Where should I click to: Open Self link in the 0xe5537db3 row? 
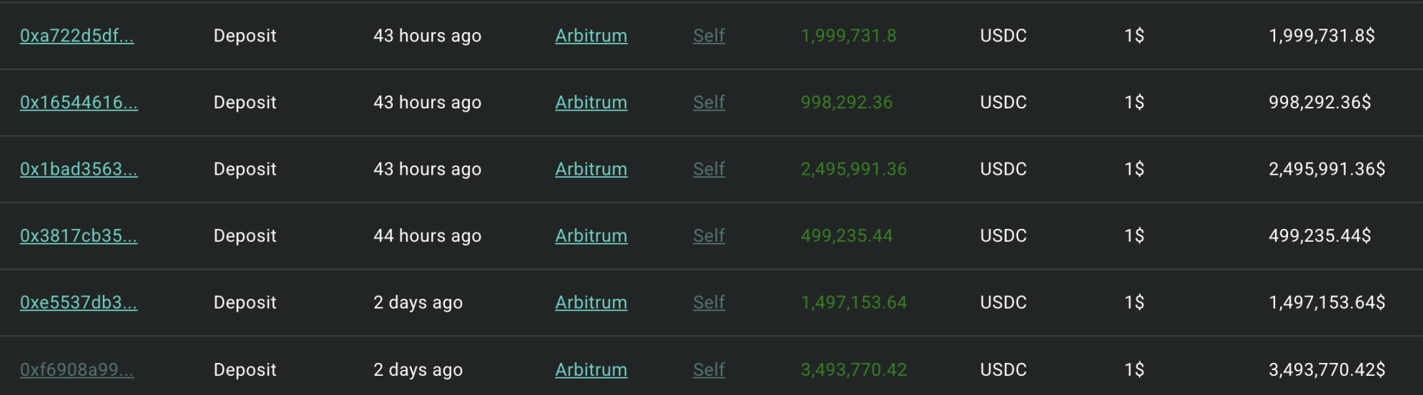point(709,302)
